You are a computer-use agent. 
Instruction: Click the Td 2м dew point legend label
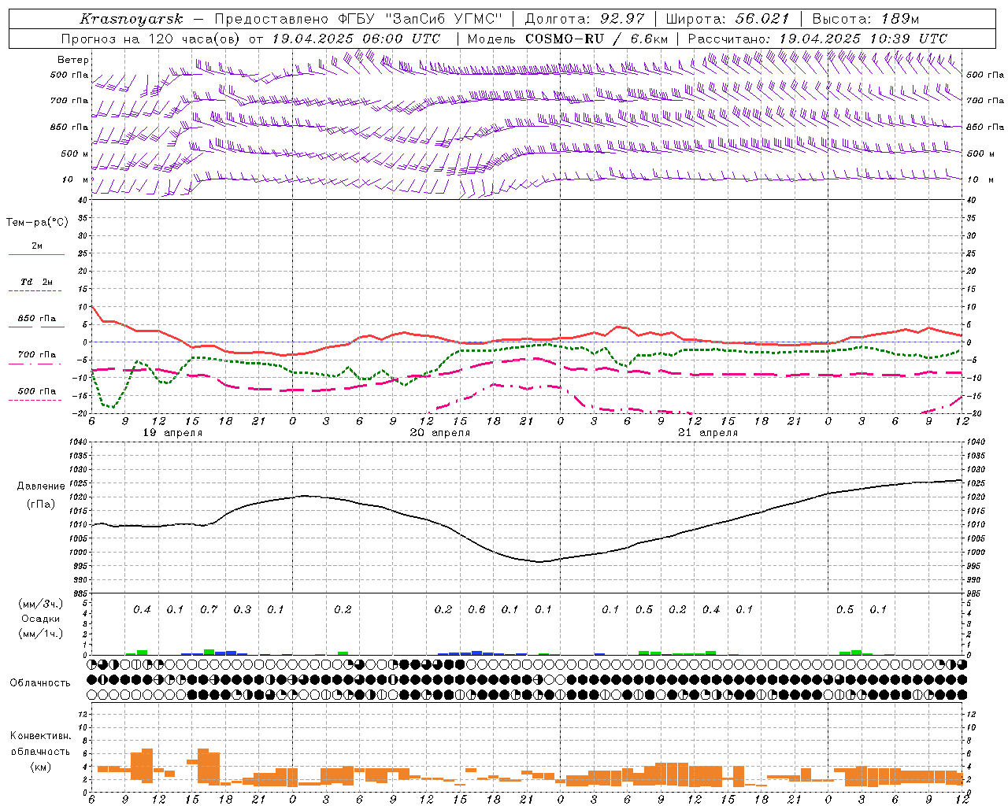[x=37, y=282]
